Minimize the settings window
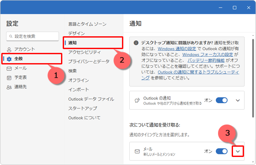Viewport: 256px width, 165px height. (x=221, y=8)
